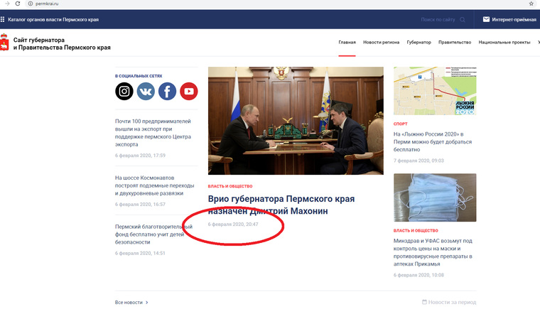
Task: Click the browser reload icon
Action: click(18, 4)
